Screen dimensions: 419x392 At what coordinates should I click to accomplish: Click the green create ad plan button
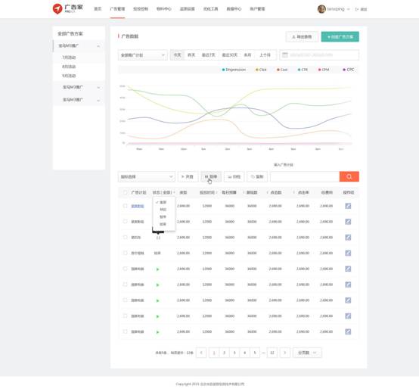coord(340,37)
